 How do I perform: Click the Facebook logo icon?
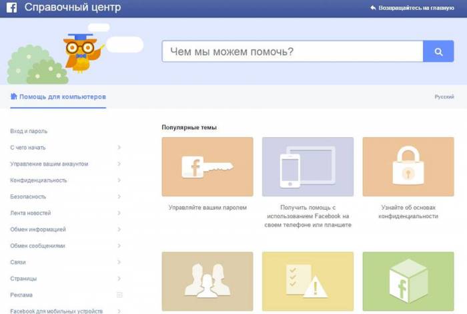(11, 8)
